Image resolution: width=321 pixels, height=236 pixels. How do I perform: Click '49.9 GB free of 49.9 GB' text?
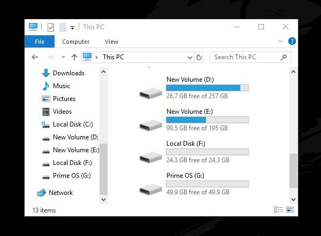pyautogui.click(x=198, y=192)
